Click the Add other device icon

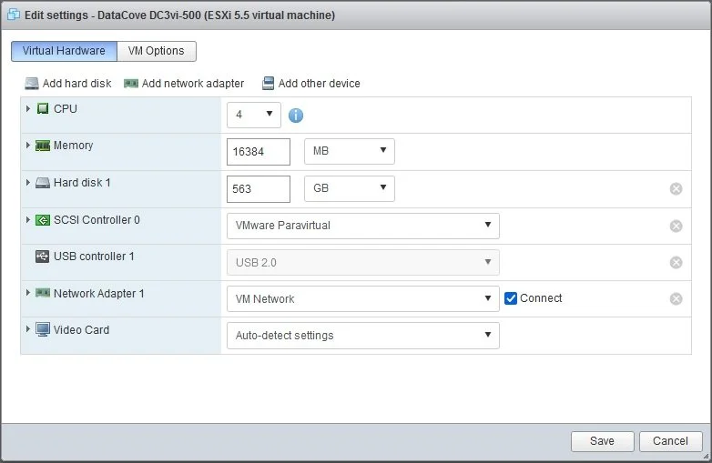click(x=268, y=84)
